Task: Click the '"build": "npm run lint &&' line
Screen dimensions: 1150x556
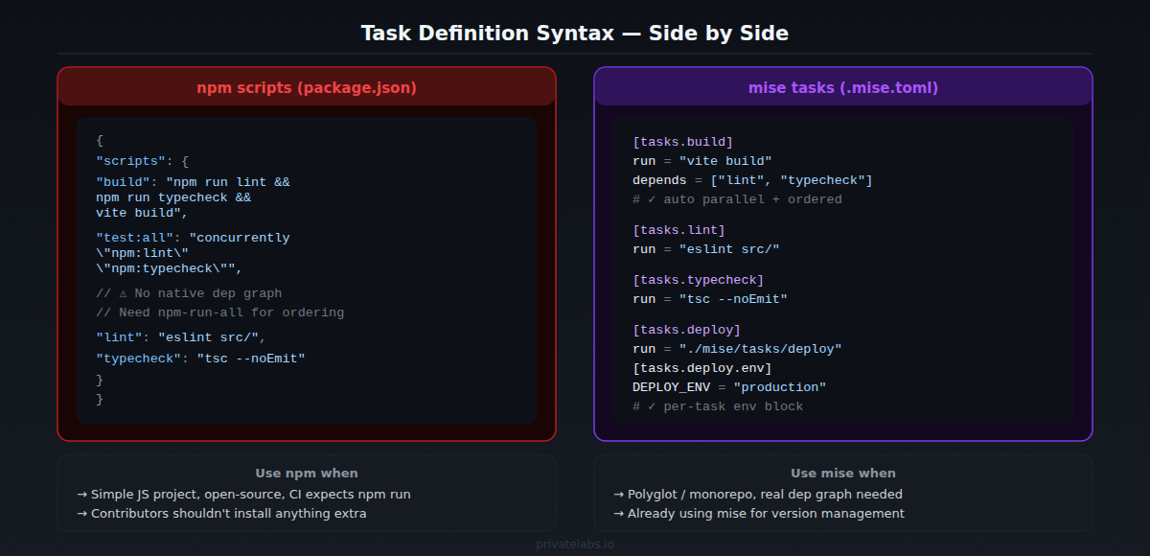Action: (x=193, y=182)
